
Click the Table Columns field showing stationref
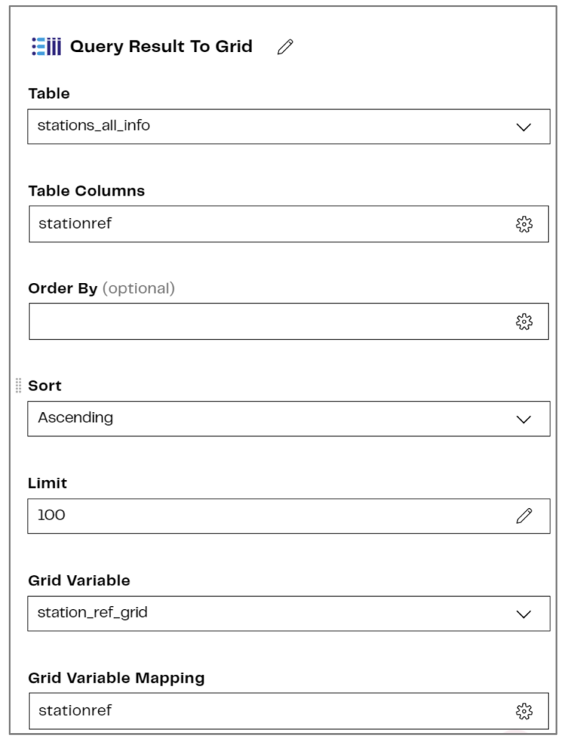(x=216, y=224)
